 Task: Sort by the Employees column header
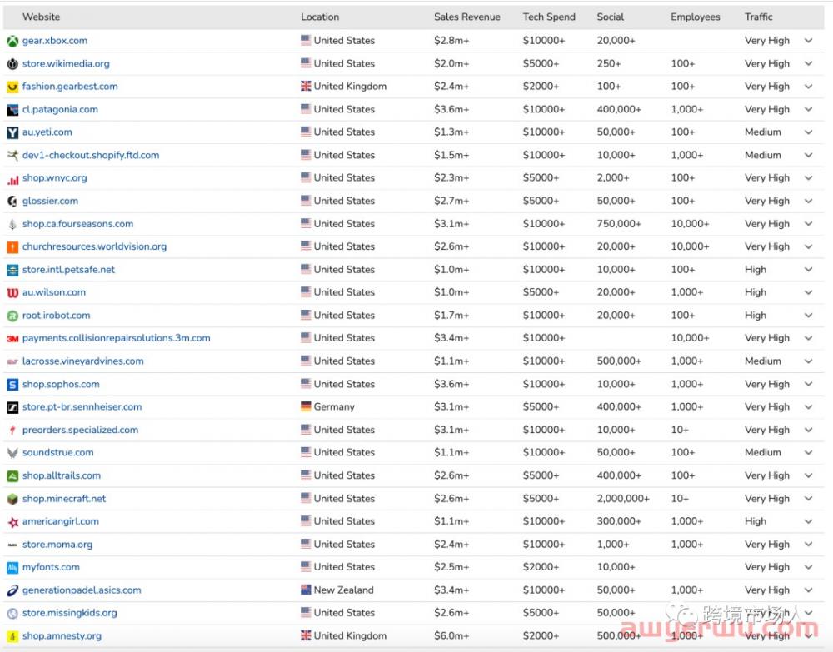(696, 17)
